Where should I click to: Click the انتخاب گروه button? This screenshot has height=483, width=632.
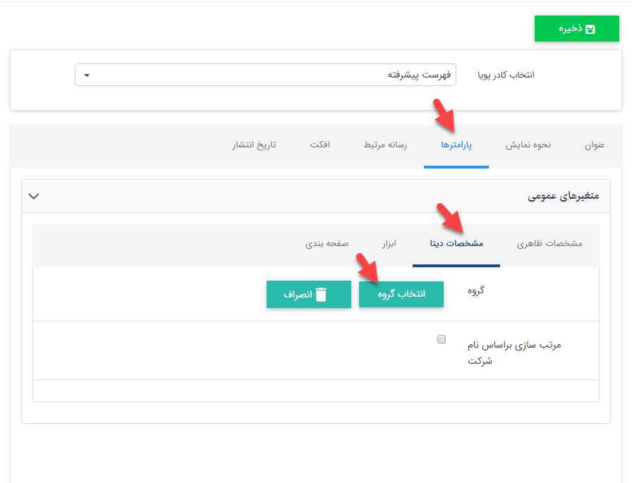[x=401, y=294]
